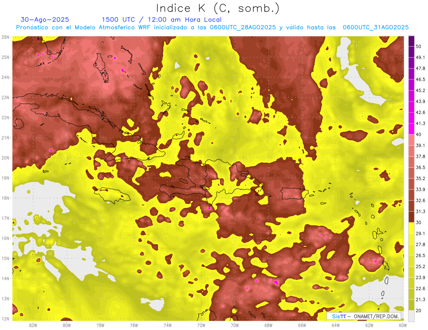This screenshot has width=428, height=330.
Task: Click the 21N latitude axis label
Action: [5, 137]
